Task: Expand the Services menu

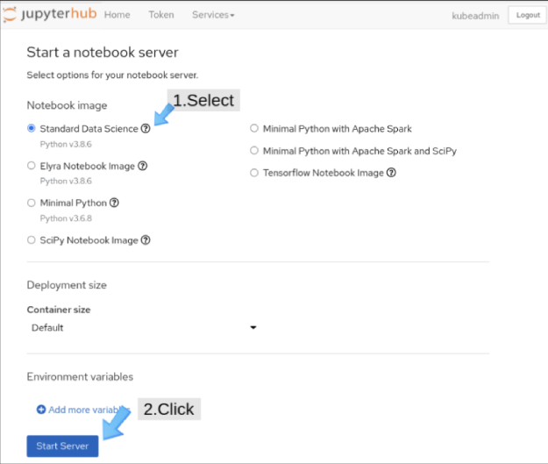Action: click(213, 15)
